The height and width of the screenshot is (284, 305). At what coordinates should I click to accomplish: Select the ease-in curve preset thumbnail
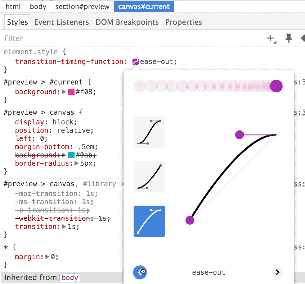pos(149,177)
